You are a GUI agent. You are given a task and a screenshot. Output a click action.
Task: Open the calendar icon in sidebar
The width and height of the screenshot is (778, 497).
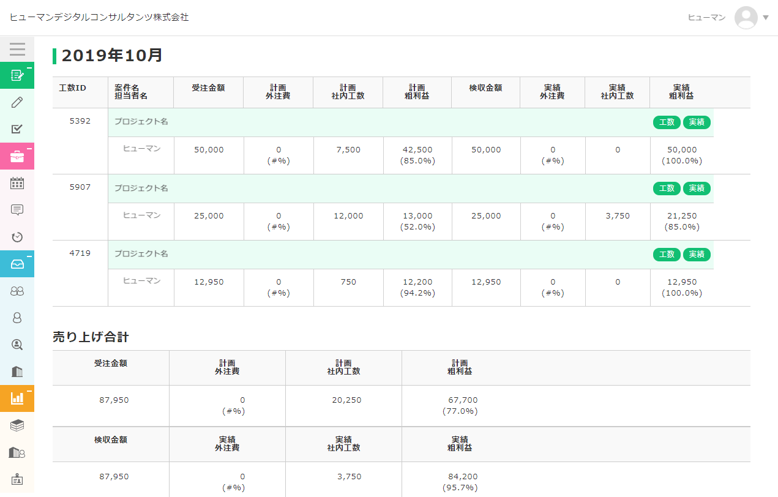pyautogui.click(x=17, y=183)
